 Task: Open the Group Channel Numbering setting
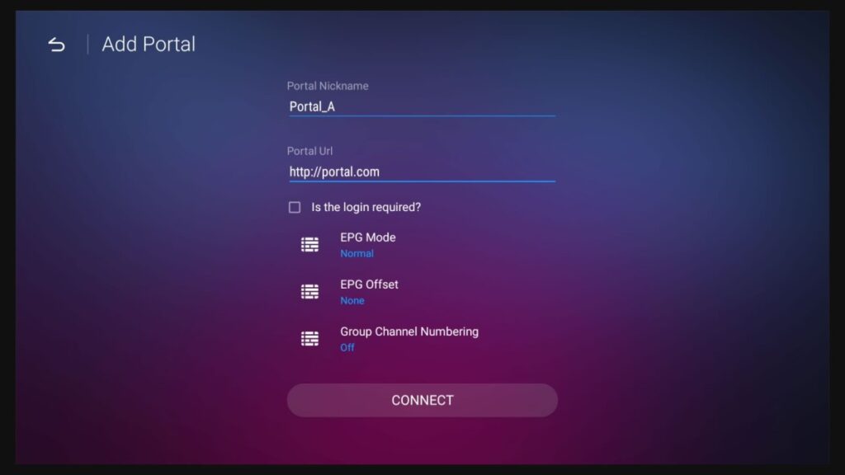pyautogui.click(x=422, y=339)
